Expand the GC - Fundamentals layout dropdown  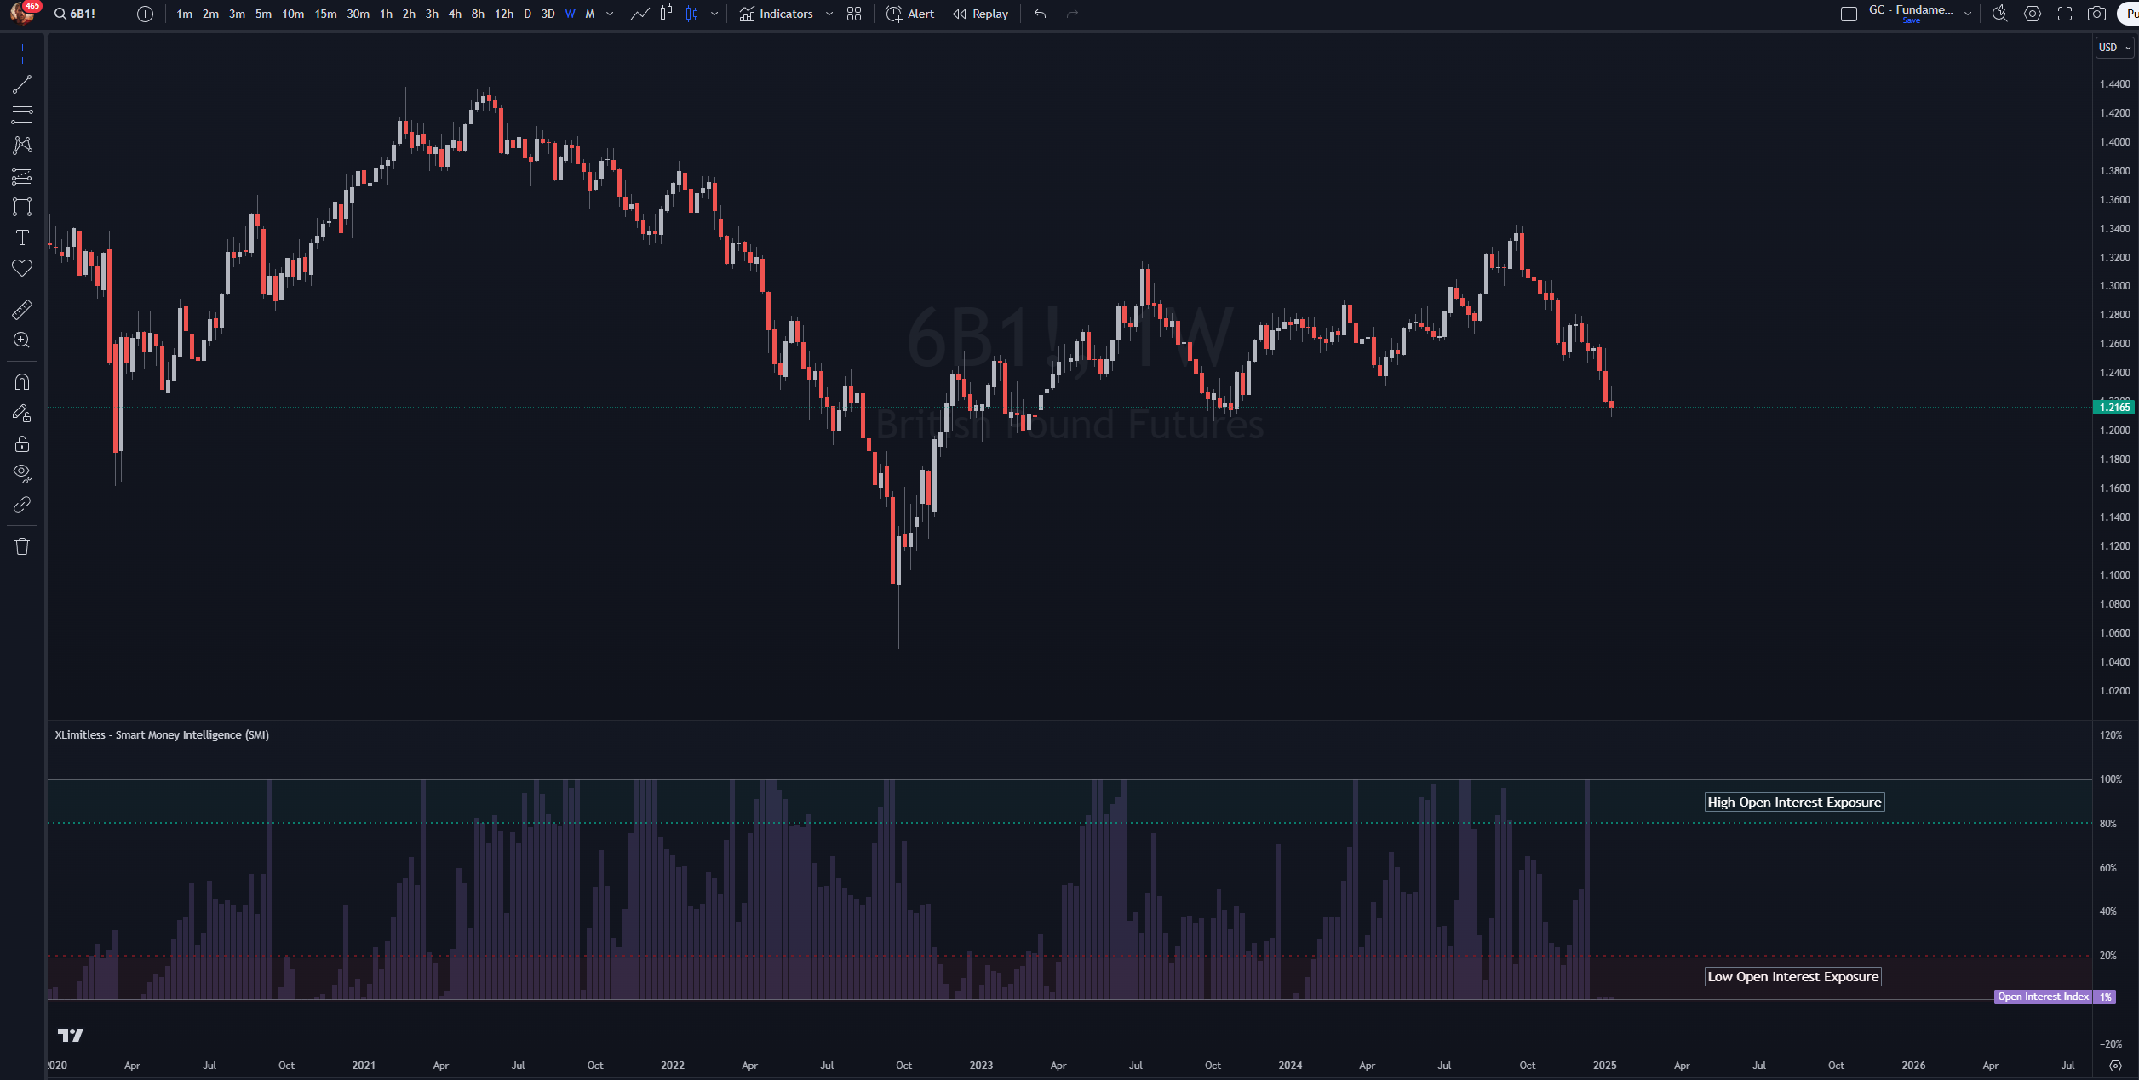pos(1968,14)
